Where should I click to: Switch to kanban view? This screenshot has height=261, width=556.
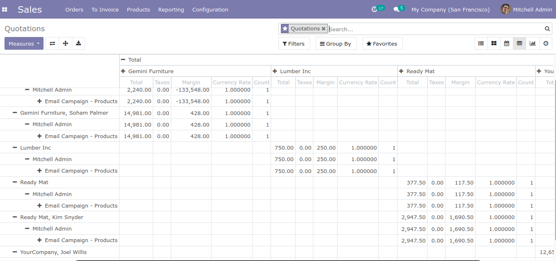point(494,44)
